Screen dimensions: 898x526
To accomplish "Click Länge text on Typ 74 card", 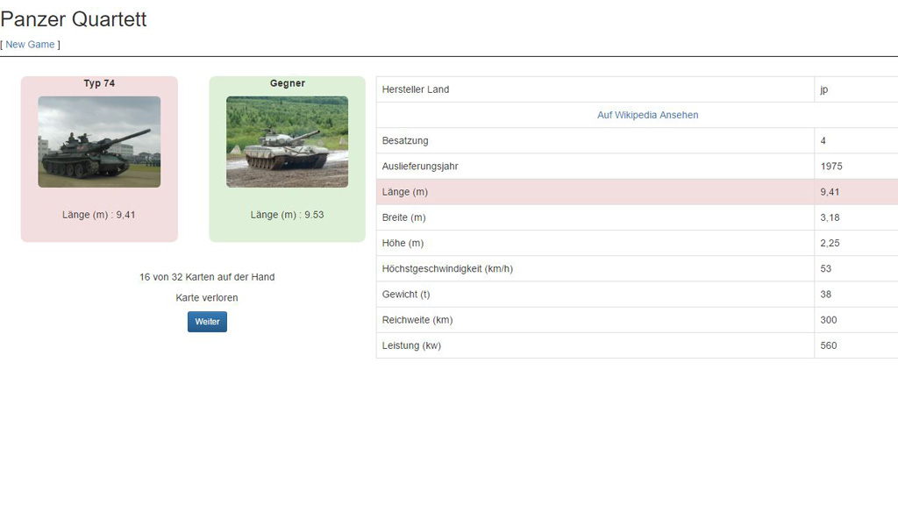I will (99, 215).
